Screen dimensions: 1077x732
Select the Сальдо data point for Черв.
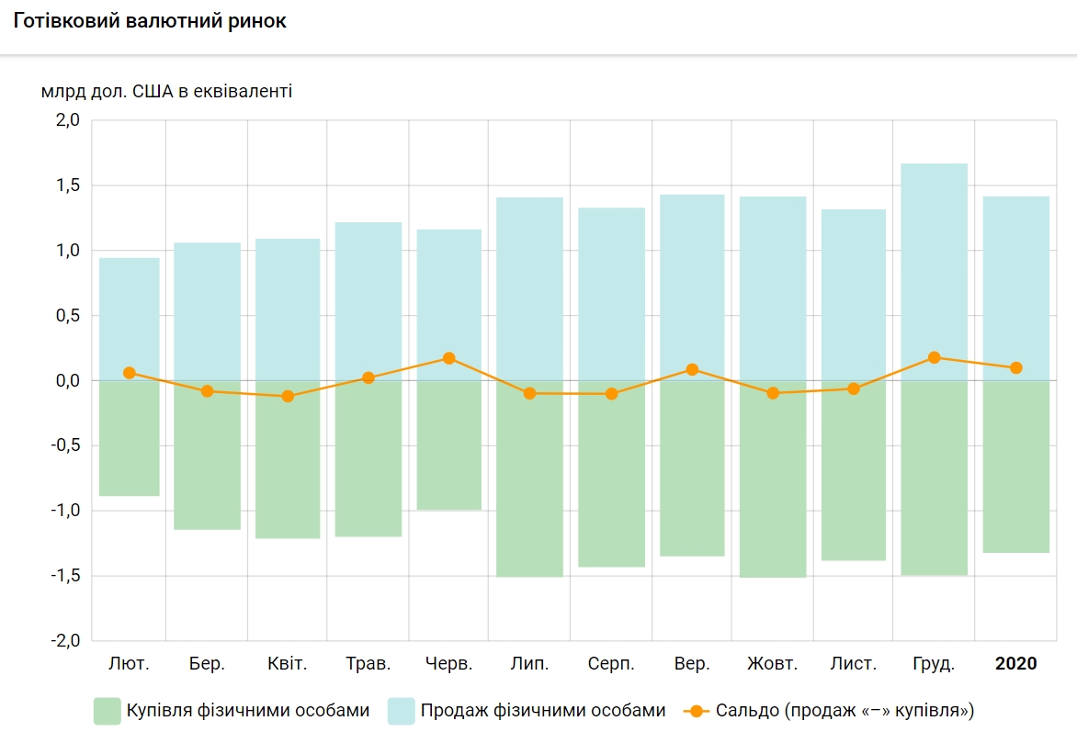pyautogui.click(x=448, y=358)
